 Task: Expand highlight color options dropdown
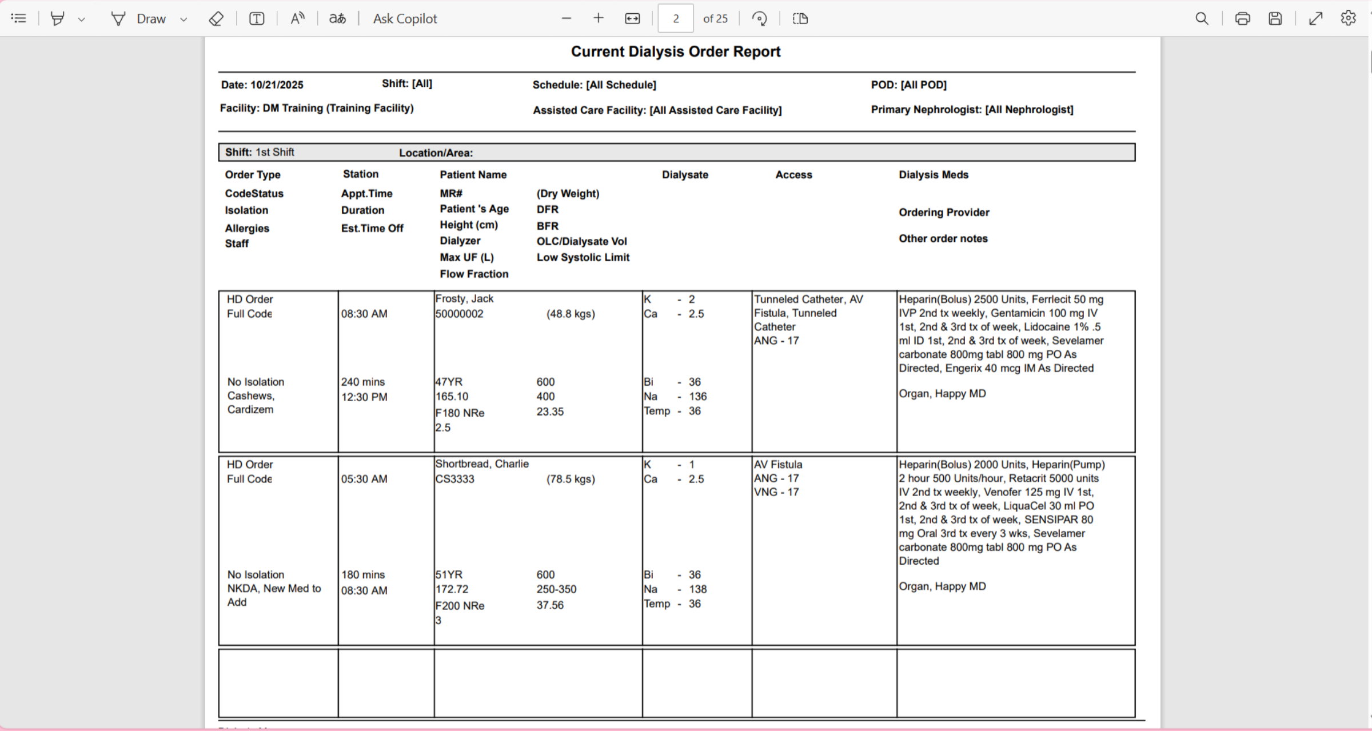(82, 19)
